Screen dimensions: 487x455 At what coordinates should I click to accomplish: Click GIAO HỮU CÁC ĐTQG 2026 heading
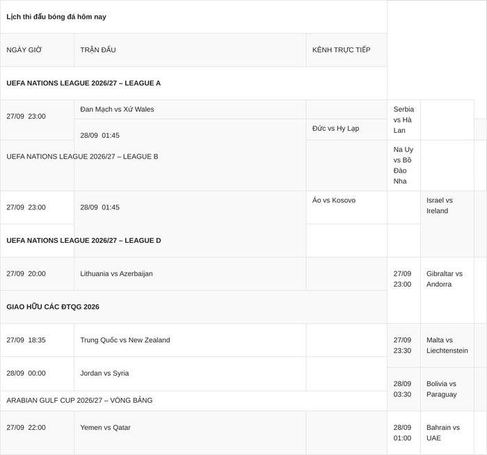pos(53,307)
